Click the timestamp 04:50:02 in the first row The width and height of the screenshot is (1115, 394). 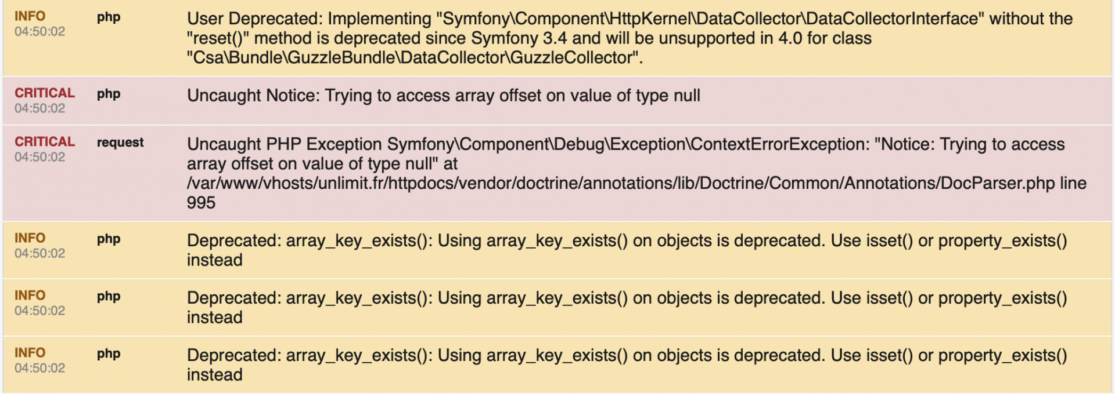(x=40, y=31)
